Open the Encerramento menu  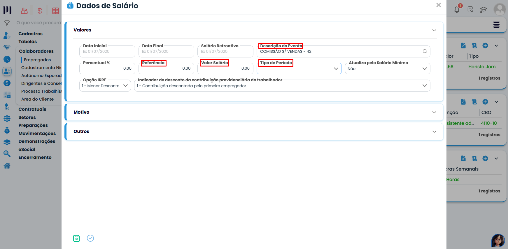pyautogui.click(x=35, y=157)
